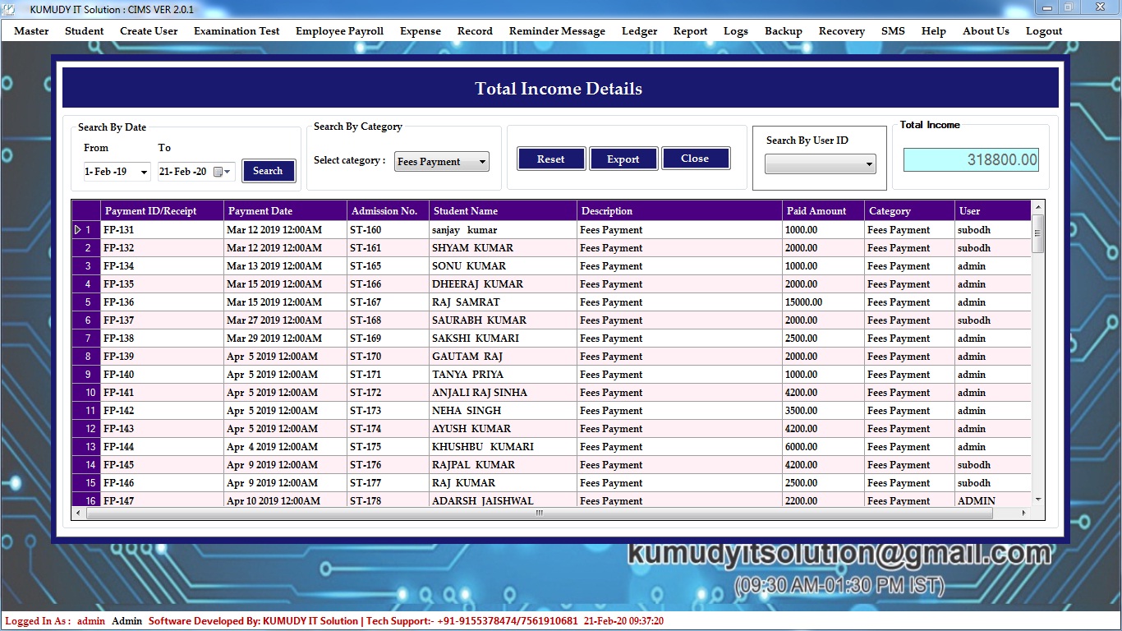Open the Reminder Message menu
Screen dimensions: 1122x631
(557, 31)
